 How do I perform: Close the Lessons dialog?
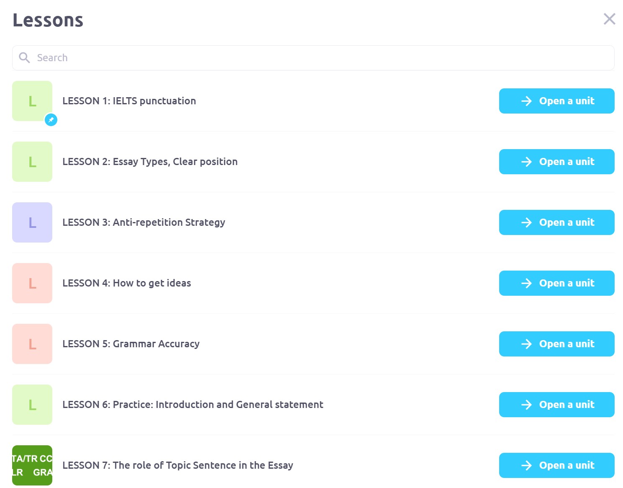[x=609, y=19]
